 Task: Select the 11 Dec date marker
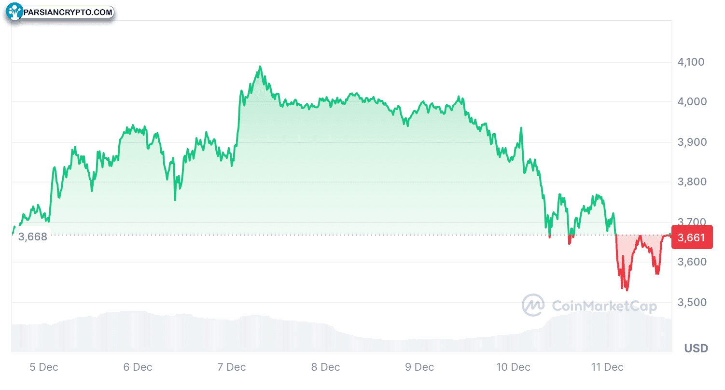pyautogui.click(x=607, y=367)
